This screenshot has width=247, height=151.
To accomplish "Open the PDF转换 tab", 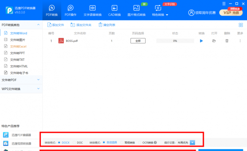I will click(52, 10).
